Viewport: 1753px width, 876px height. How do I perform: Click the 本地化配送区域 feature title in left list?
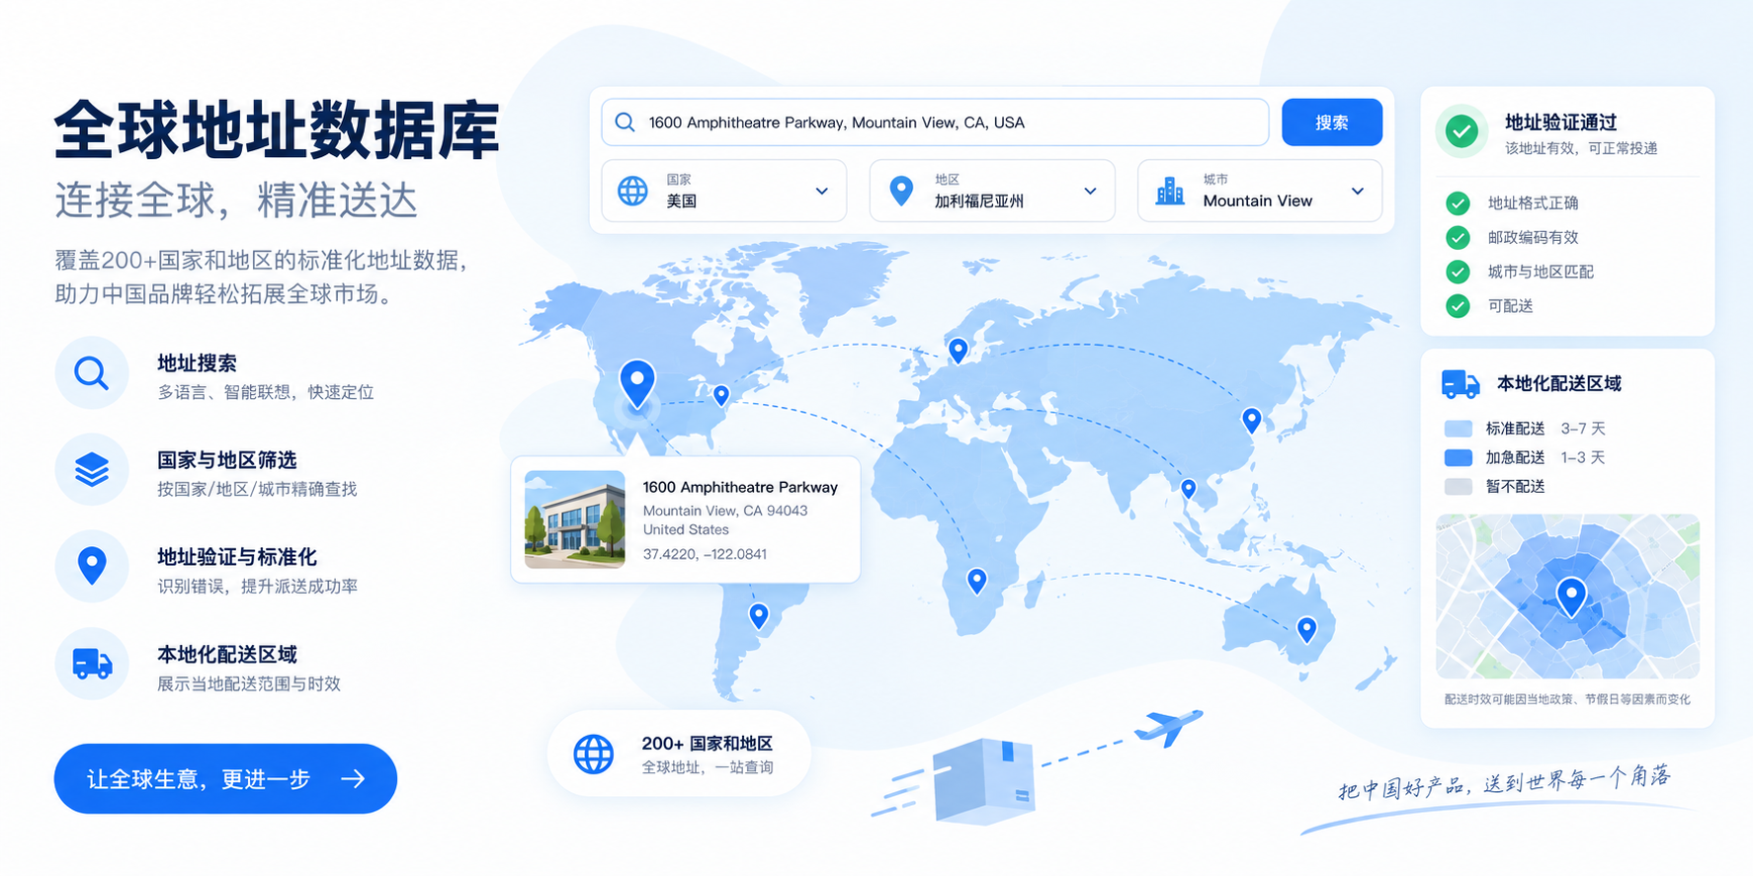pos(227,655)
